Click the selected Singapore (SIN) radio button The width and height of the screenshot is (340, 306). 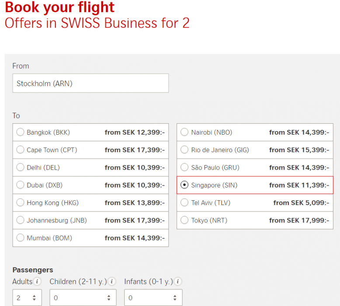[184, 185]
